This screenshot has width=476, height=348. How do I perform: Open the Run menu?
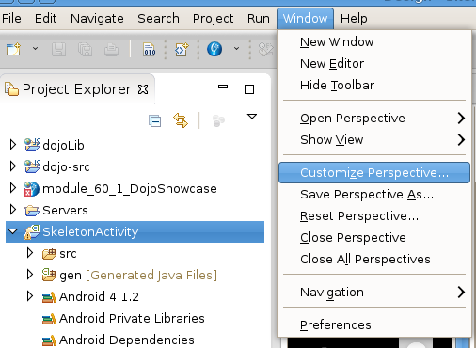[258, 19]
